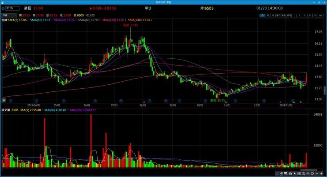Click the lock icon in title bar

pyautogui.click(x=2, y=2)
